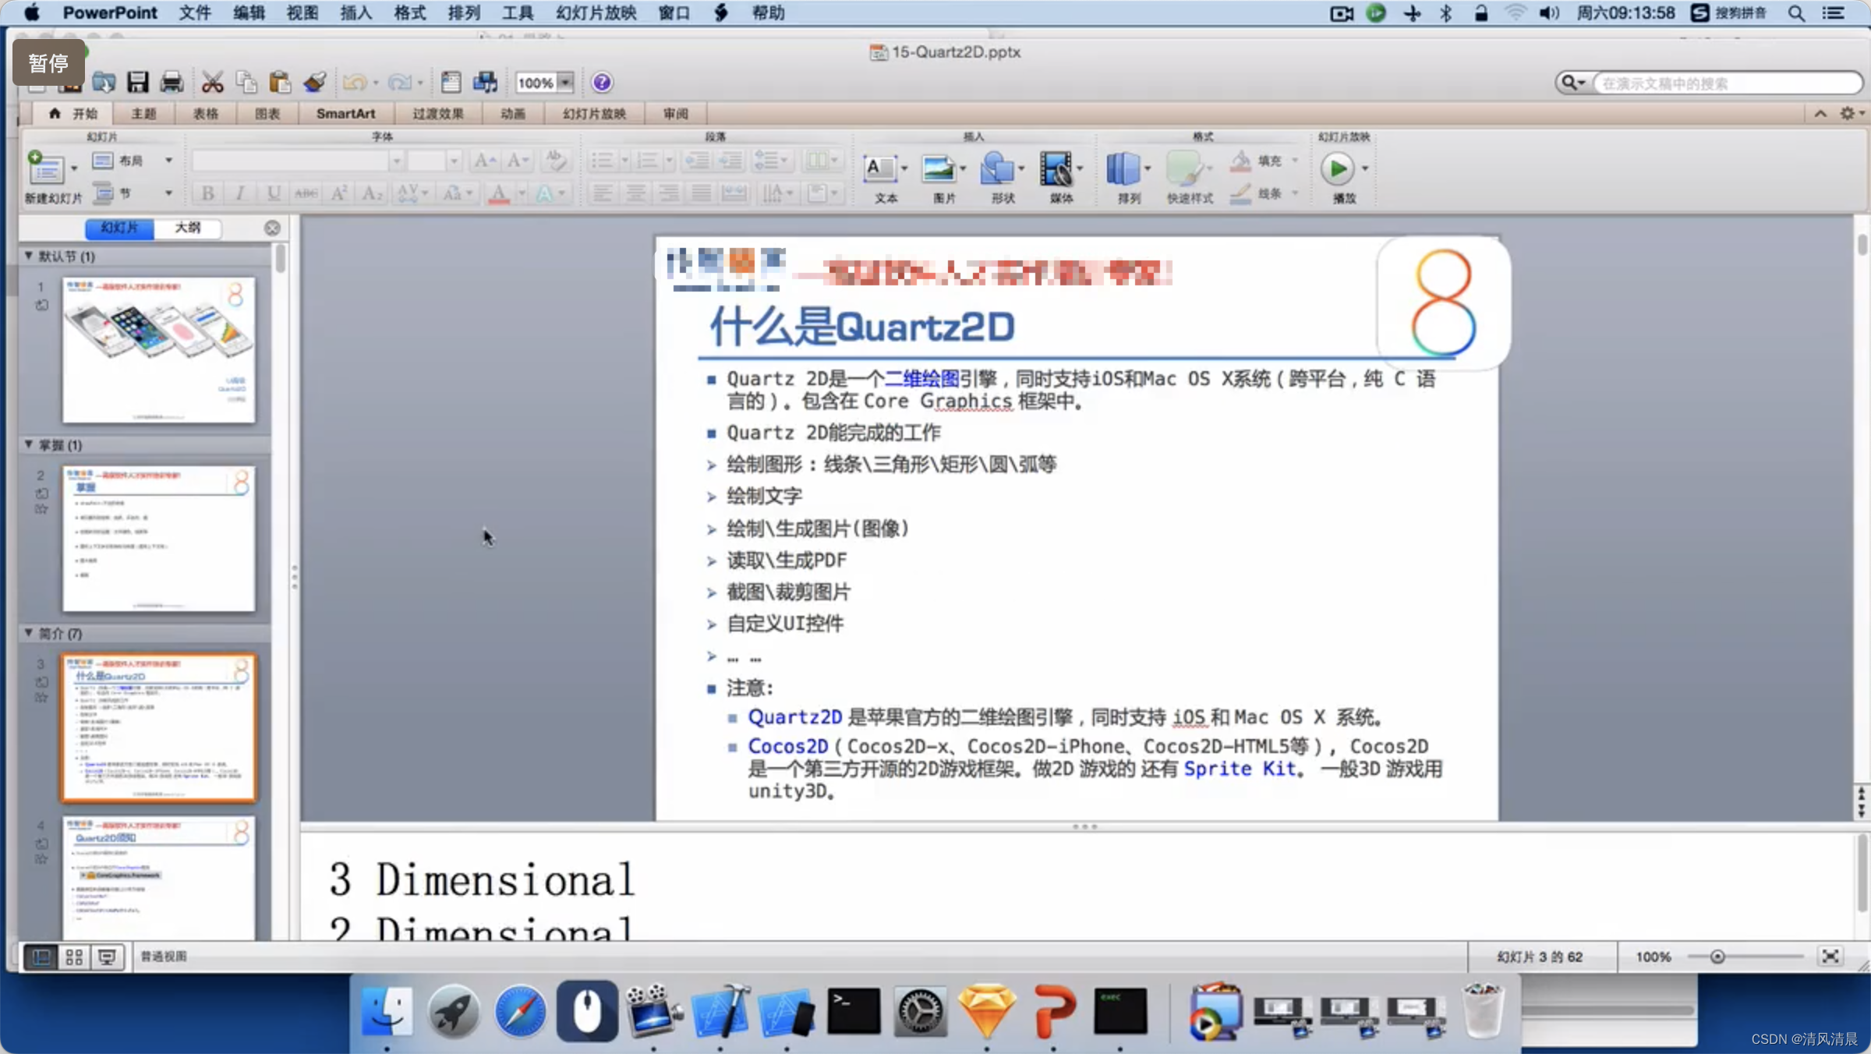Click the Arrange icon in ribbon
1871x1054 pixels.
point(1123,168)
